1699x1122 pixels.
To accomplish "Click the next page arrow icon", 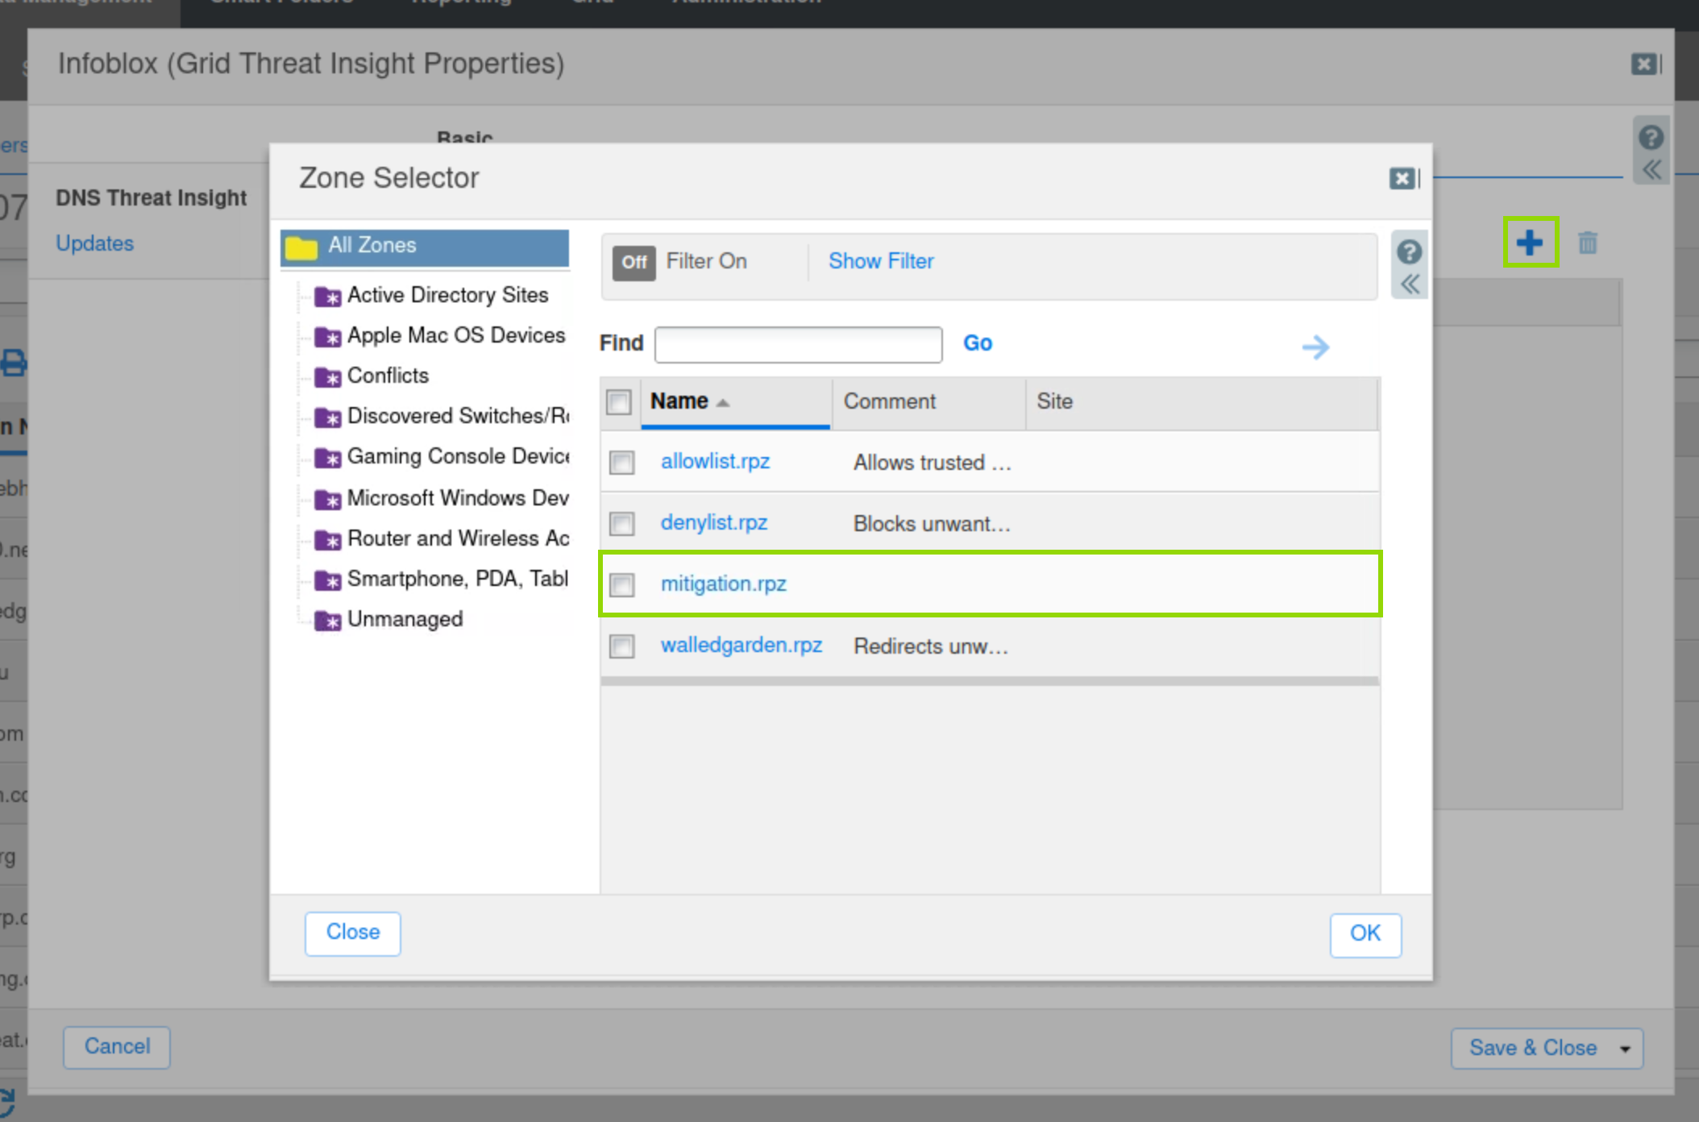I will click(1315, 347).
